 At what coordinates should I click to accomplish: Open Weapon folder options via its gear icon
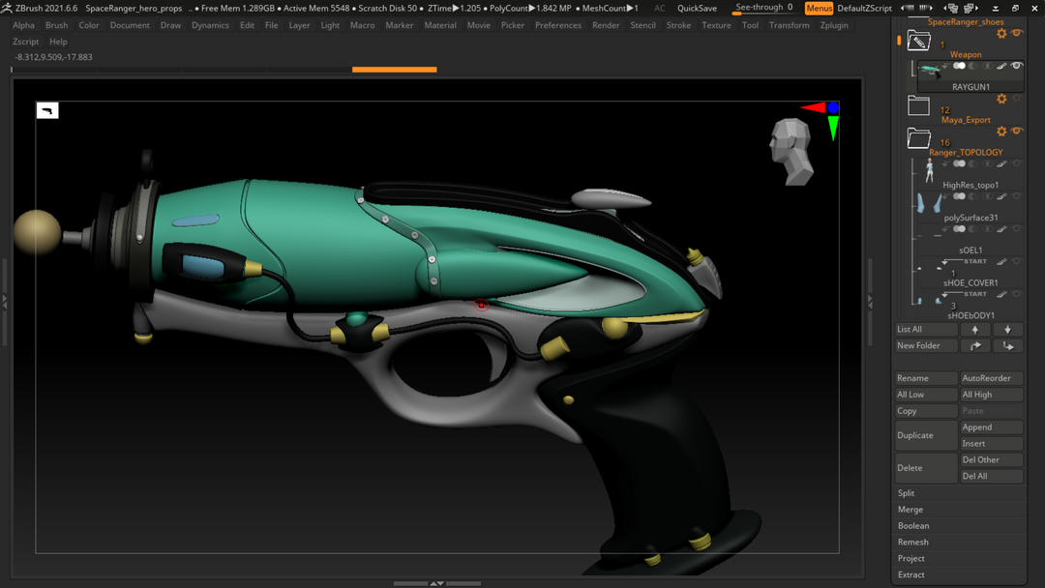tap(1001, 33)
